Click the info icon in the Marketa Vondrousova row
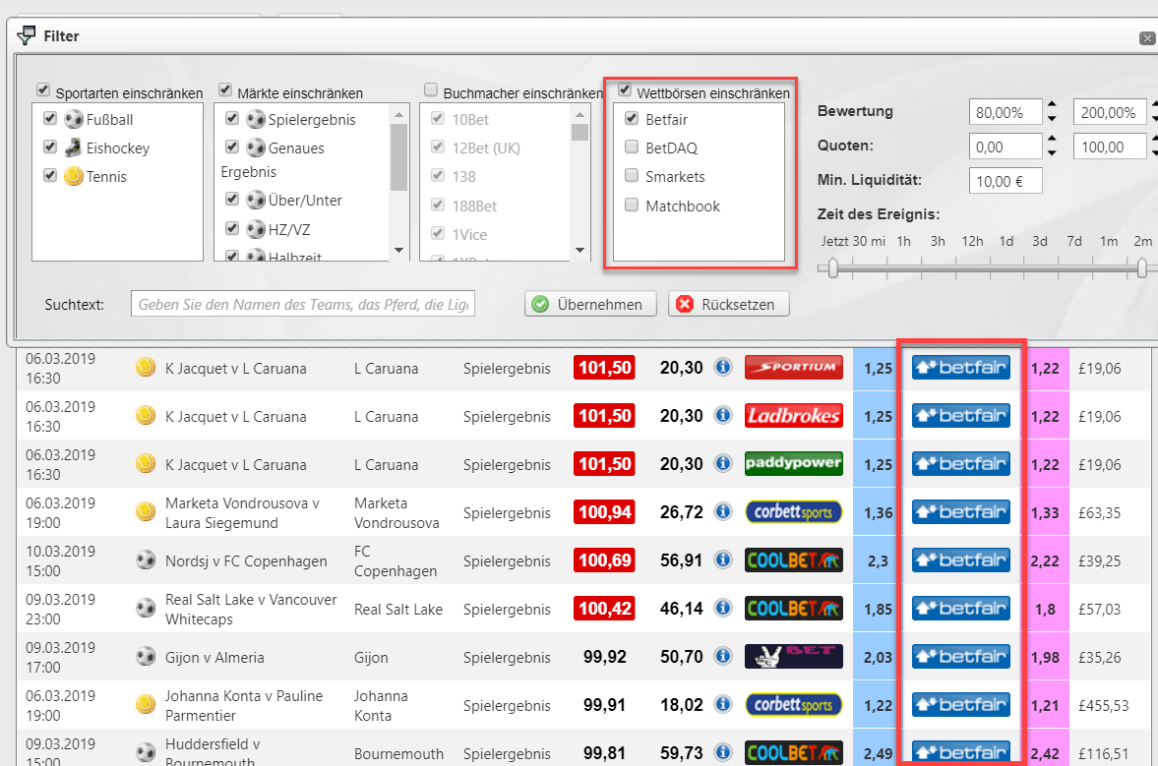This screenshot has width=1158, height=766. 723,511
